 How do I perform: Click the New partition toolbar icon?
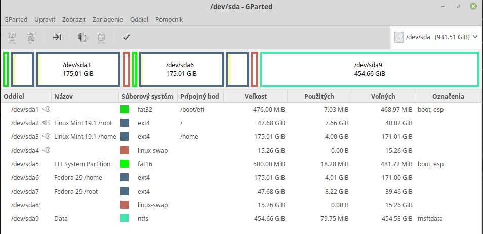point(13,37)
